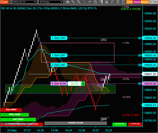Select the 1 Sell LMT label at 18950.00

point(59,55)
